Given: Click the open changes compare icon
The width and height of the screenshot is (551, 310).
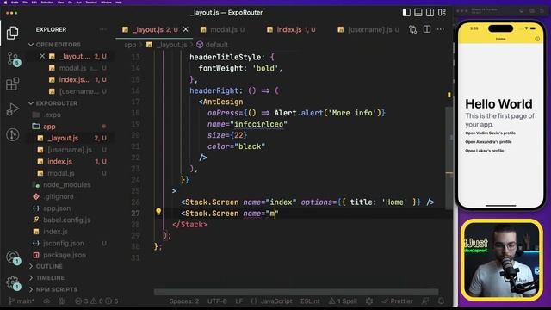Looking at the screenshot, I should coord(413,29).
